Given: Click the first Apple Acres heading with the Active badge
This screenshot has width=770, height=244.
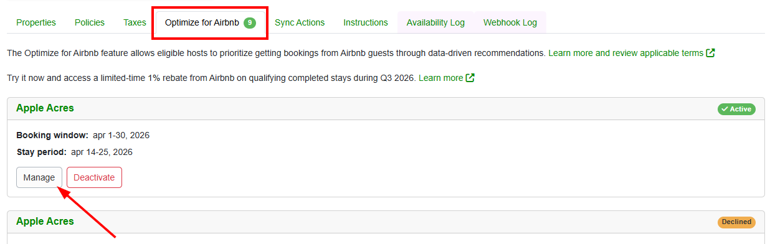Looking at the screenshot, I should pos(45,108).
